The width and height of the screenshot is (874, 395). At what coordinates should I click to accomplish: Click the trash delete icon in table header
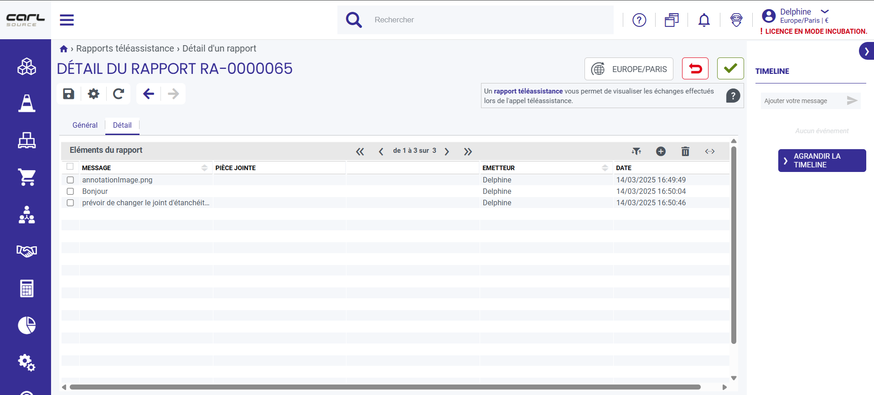click(x=685, y=151)
